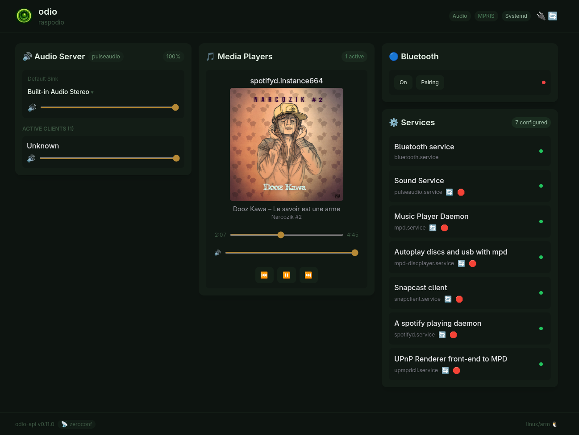Expand the spotifyd.instance664 player header
The height and width of the screenshot is (435, 579).
pos(286,81)
